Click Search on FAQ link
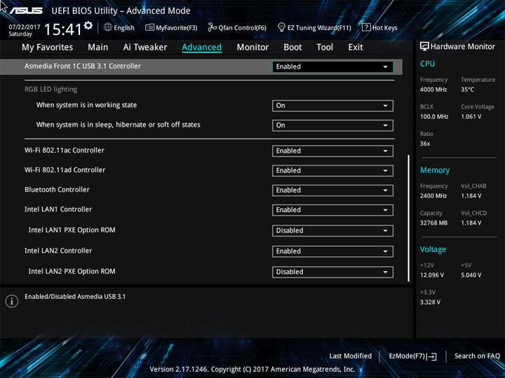This screenshot has width=505, height=378. tap(477, 356)
